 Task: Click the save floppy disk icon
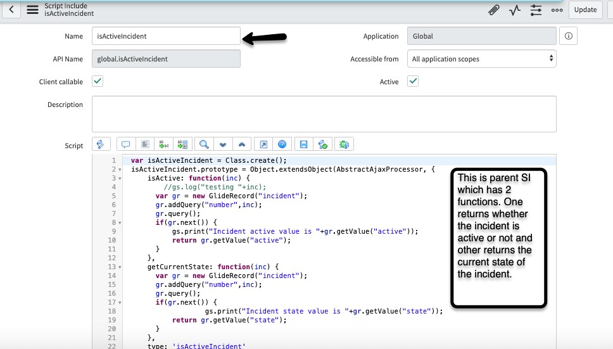303,144
